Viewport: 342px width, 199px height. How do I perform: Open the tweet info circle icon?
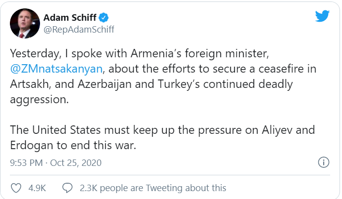click(x=323, y=162)
